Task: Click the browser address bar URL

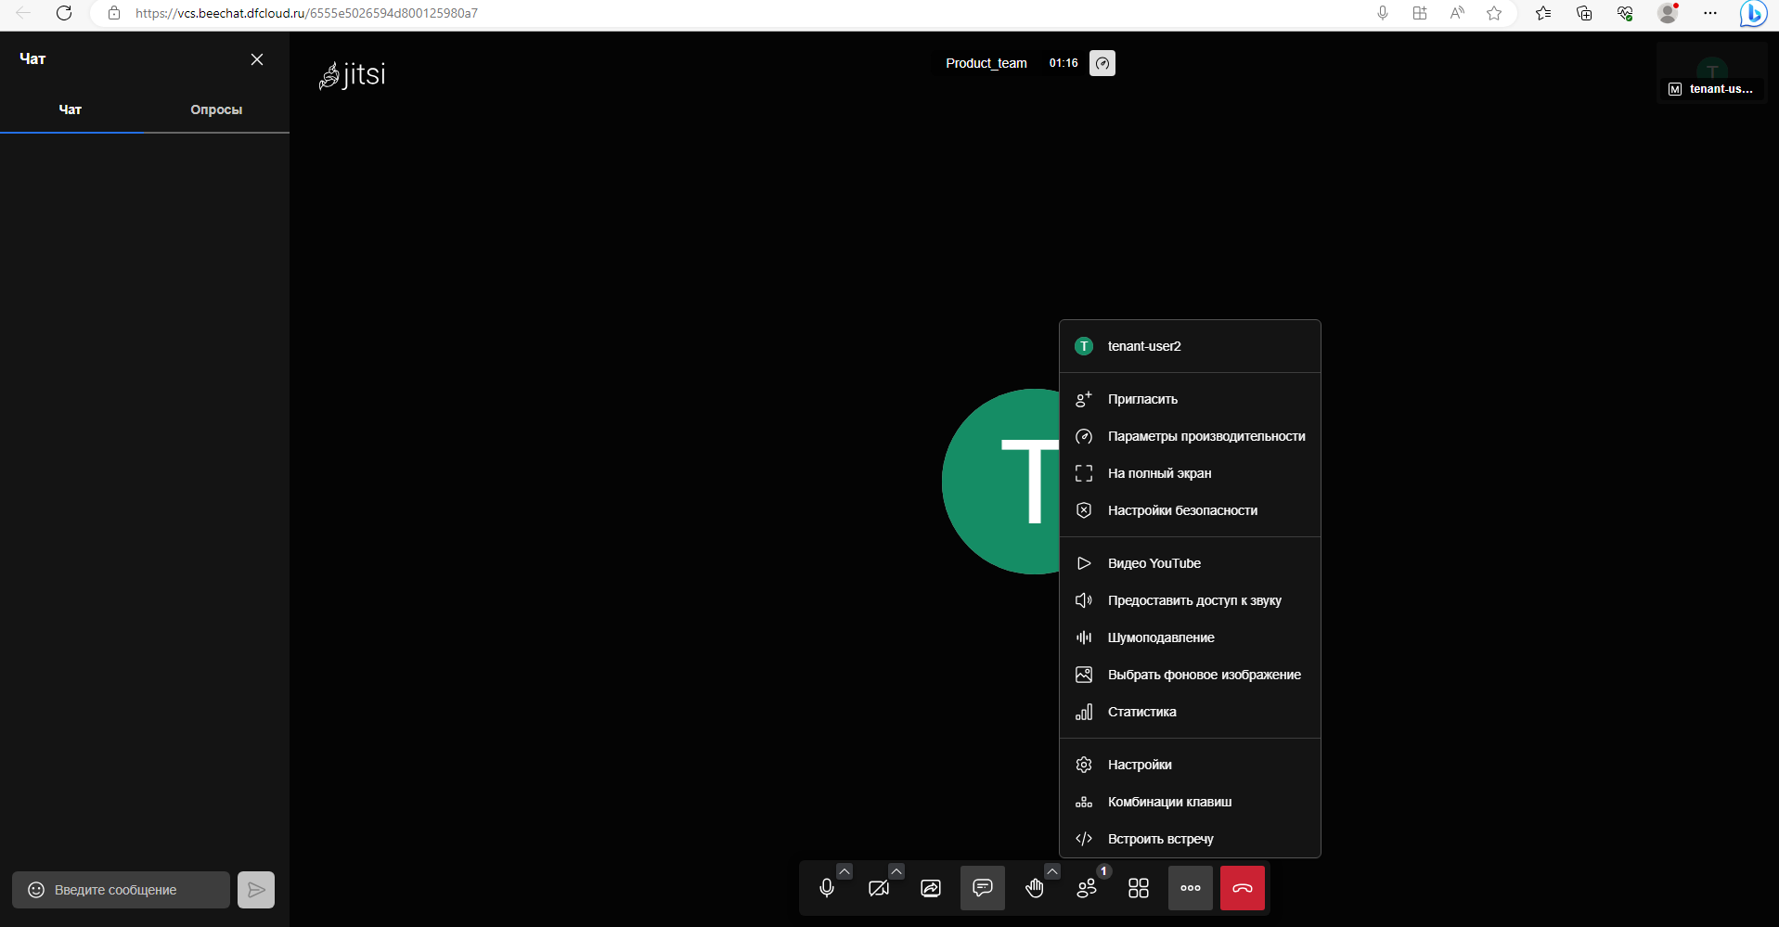Action: [306, 13]
